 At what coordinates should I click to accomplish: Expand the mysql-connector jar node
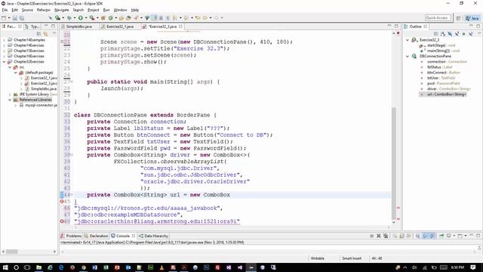pyautogui.click(x=15, y=106)
